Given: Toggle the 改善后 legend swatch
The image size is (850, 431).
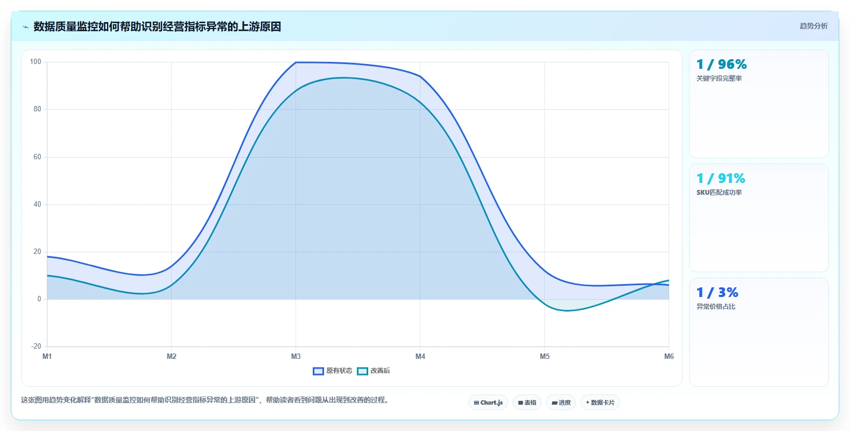Looking at the screenshot, I should 362,371.
